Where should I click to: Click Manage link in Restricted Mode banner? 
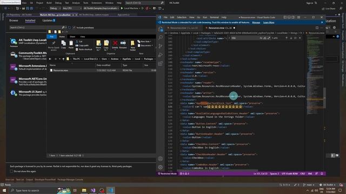point(256,23)
